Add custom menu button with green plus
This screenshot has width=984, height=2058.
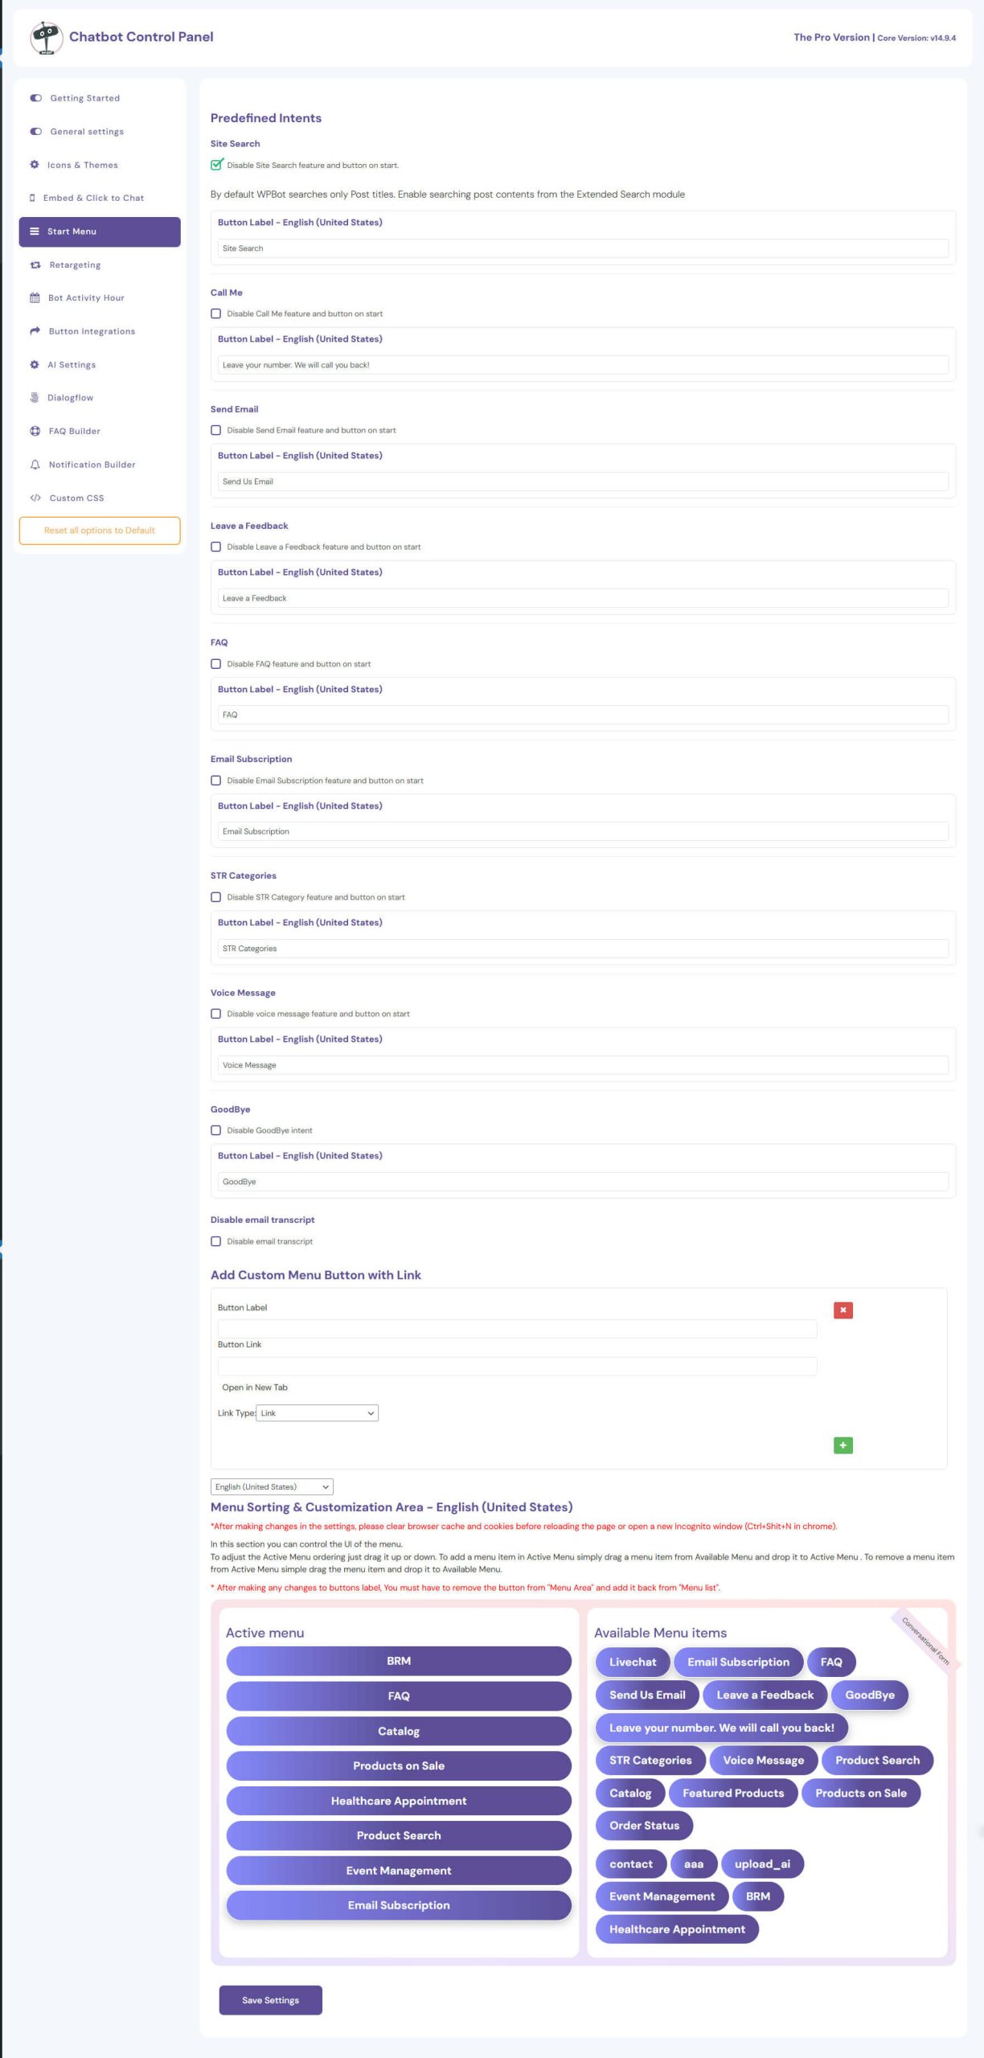click(843, 1446)
